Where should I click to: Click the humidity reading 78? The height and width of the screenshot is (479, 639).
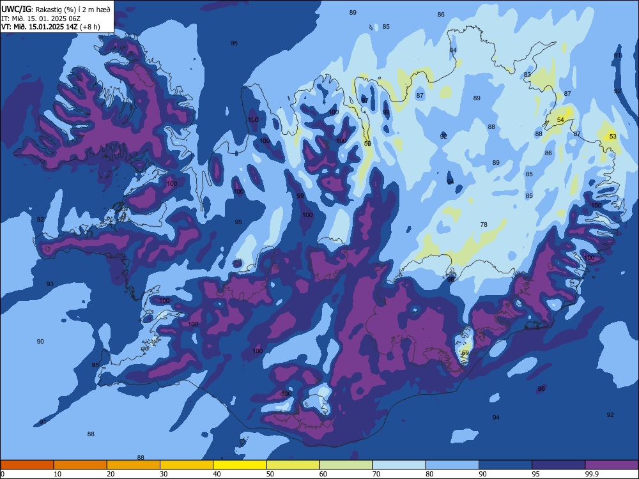[x=484, y=224]
